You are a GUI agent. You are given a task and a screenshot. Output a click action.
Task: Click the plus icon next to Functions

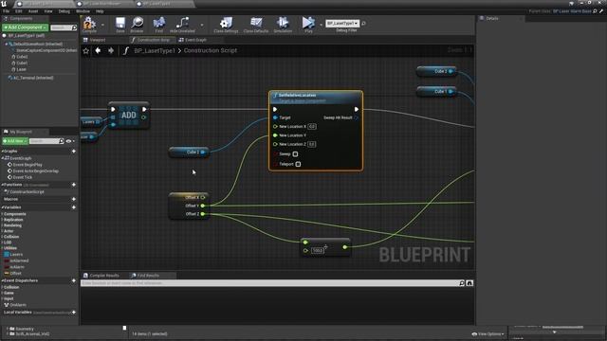(x=74, y=185)
